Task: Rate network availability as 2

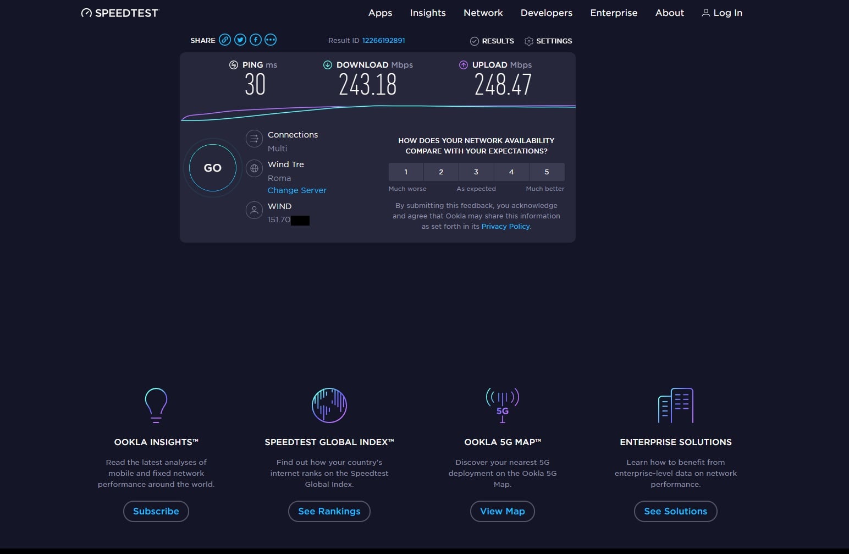Action: [441, 172]
